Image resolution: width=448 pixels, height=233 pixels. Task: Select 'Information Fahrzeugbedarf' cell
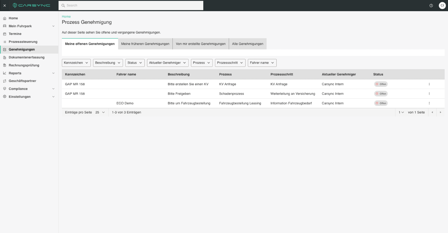291,103
